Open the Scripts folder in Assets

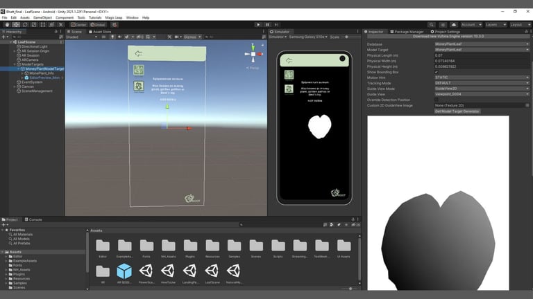[278, 248]
